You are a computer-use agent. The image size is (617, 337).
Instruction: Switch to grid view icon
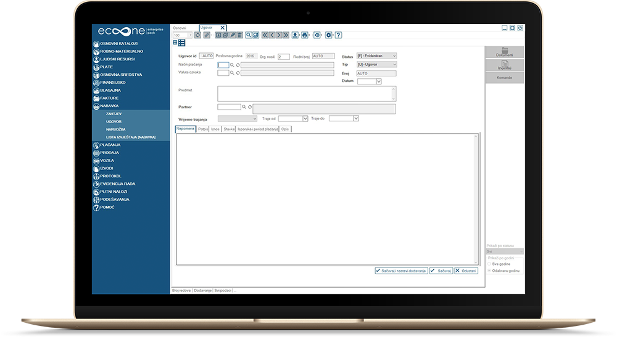pyautogui.click(x=175, y=43)
